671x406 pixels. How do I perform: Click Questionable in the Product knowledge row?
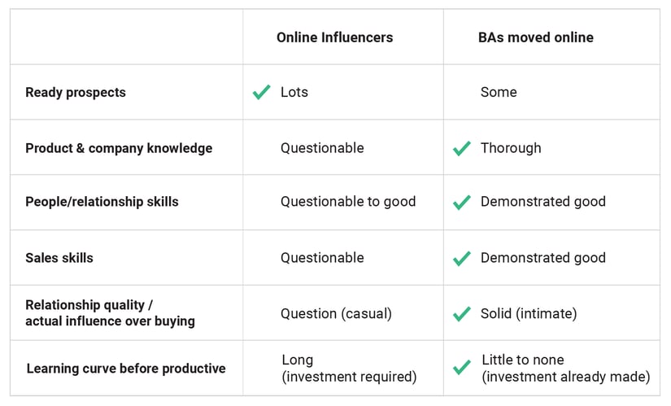click(322, 148)
